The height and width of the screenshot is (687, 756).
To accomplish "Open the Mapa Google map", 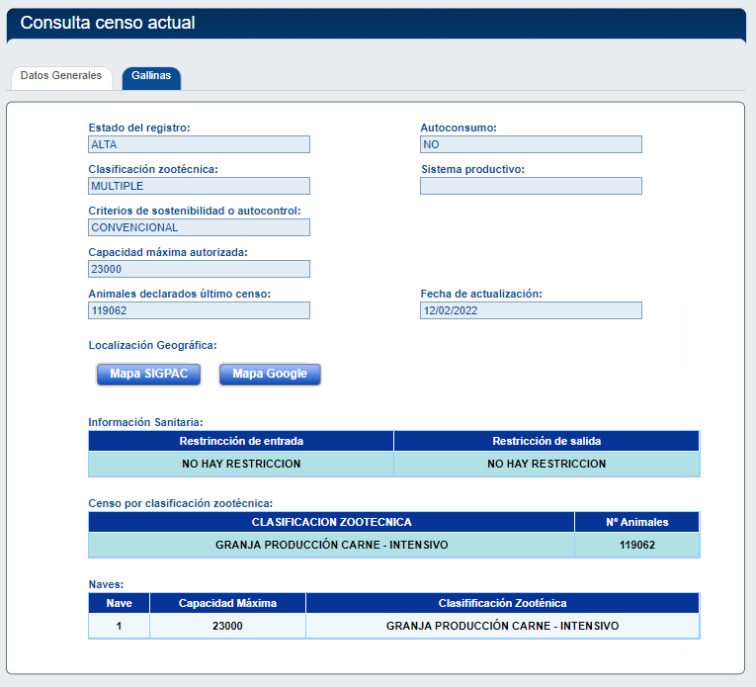I will [x=270, y=374].
